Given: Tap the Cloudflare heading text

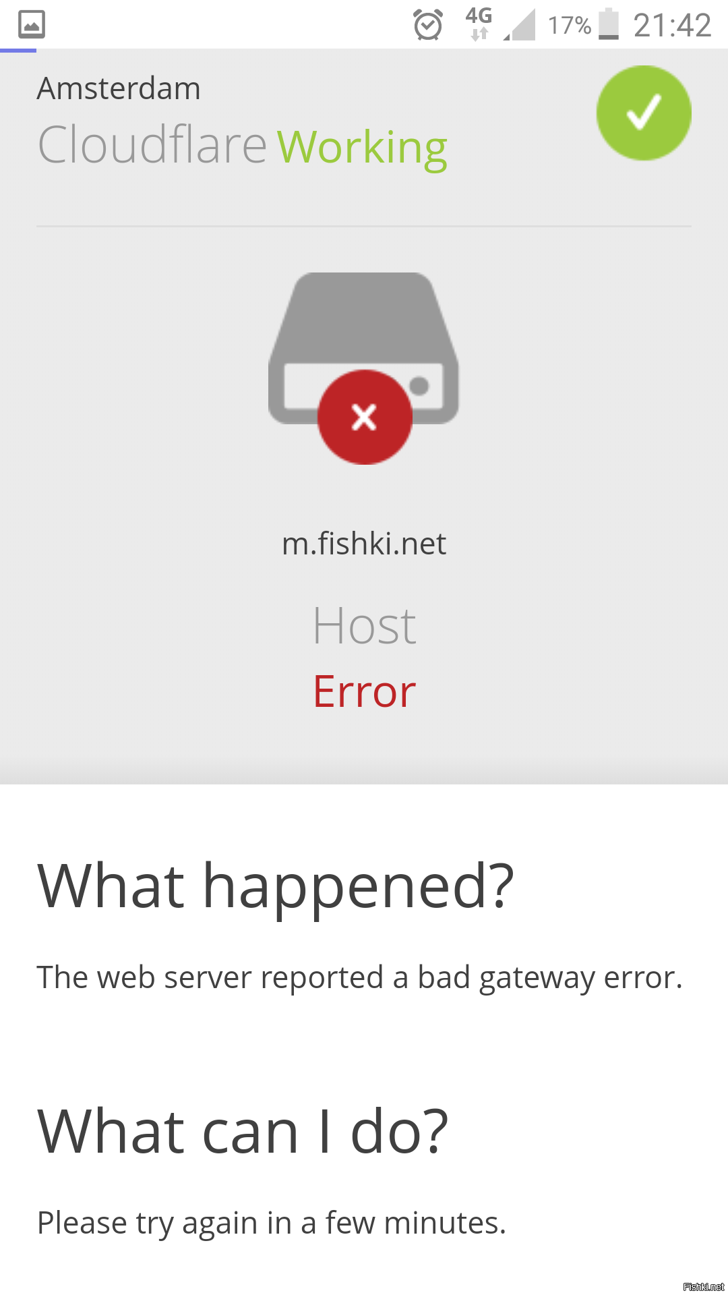Looking at the screenshot, I should (x=152, y=145).
